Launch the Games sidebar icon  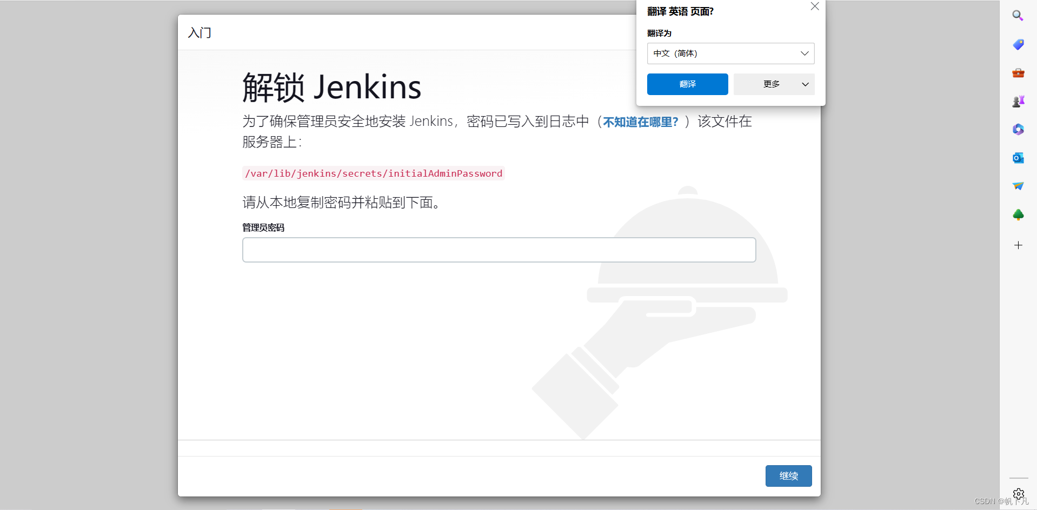tap(1018, 101)
